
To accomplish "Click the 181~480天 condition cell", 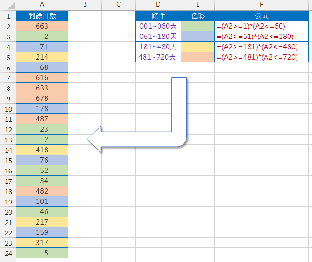I will [x=158, y=47].
